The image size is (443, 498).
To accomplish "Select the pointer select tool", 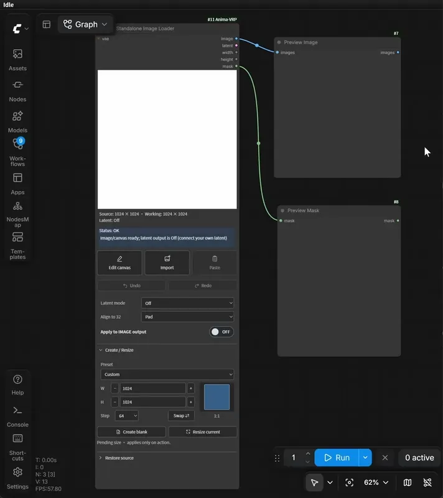I will (x=314, y=483).
